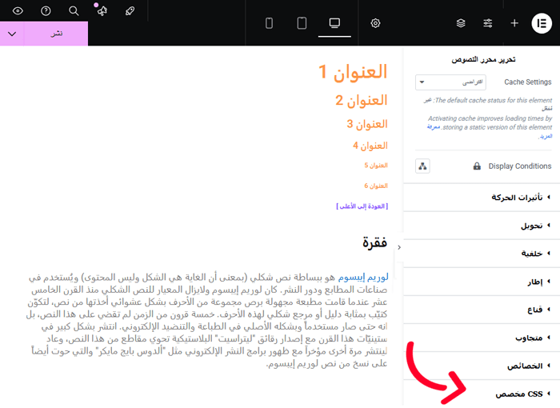The image size is (560, 408).
Task: Expand the قناع section
Action: pos(482,310)
